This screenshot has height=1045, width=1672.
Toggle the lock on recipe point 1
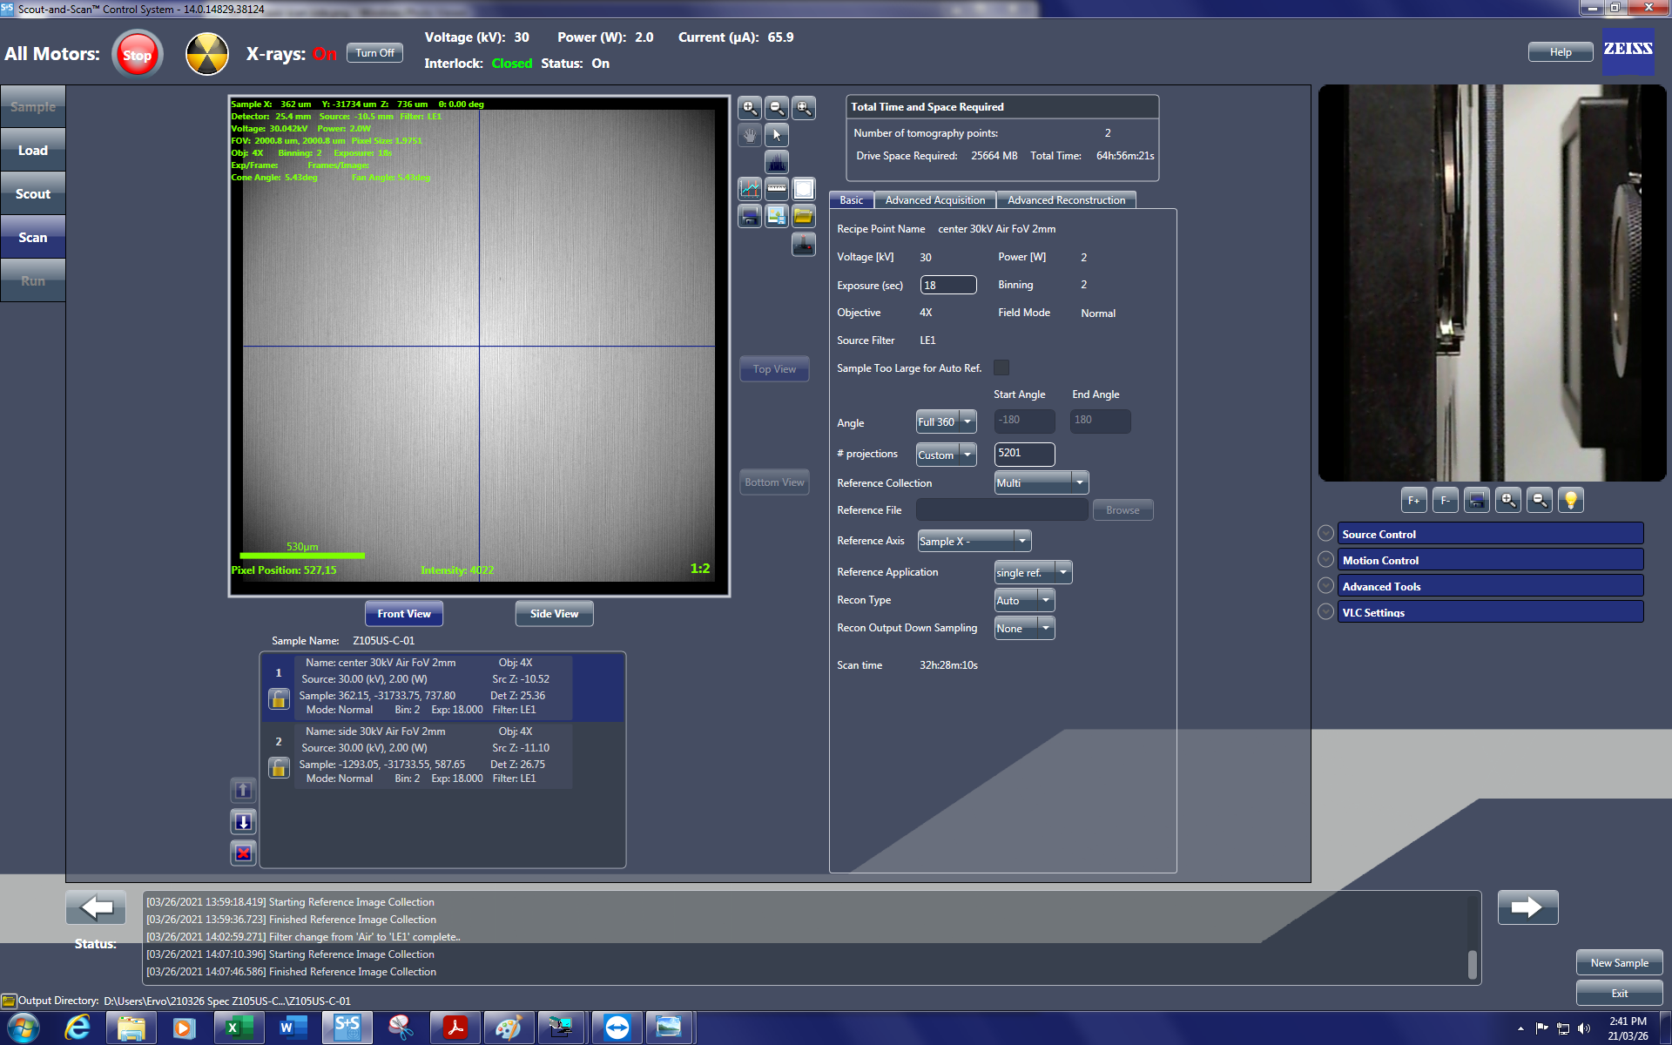click(x=279, y=699)
